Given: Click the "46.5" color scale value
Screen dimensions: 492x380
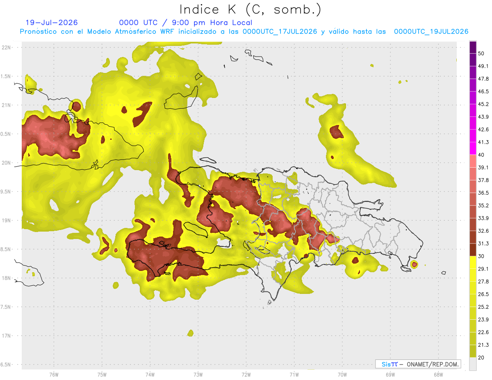Looking at the screenshot, I should pyautogui.click(x=483, y=91).
